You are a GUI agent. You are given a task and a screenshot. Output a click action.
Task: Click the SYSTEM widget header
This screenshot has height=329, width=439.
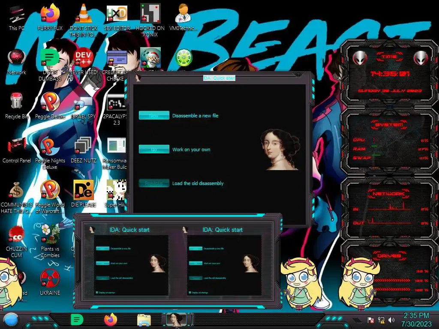point(389,125)
